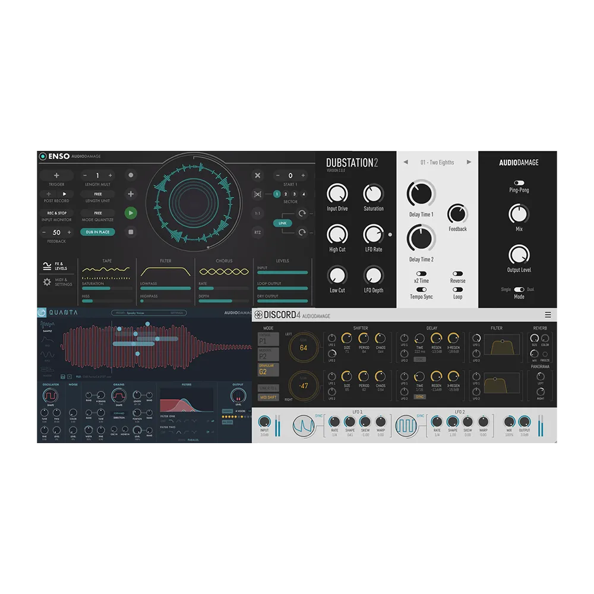Click Settings in Quanta preset bar
This screenshot has width=594, height=594.
click(176, 313)
